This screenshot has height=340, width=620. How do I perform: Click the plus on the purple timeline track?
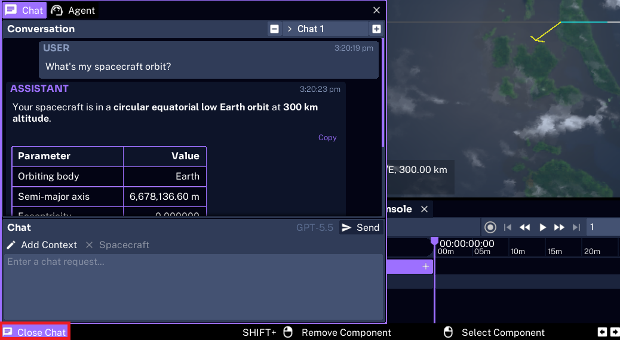tap(425, 267)
